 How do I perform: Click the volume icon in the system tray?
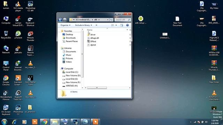[x=206, y=122]
